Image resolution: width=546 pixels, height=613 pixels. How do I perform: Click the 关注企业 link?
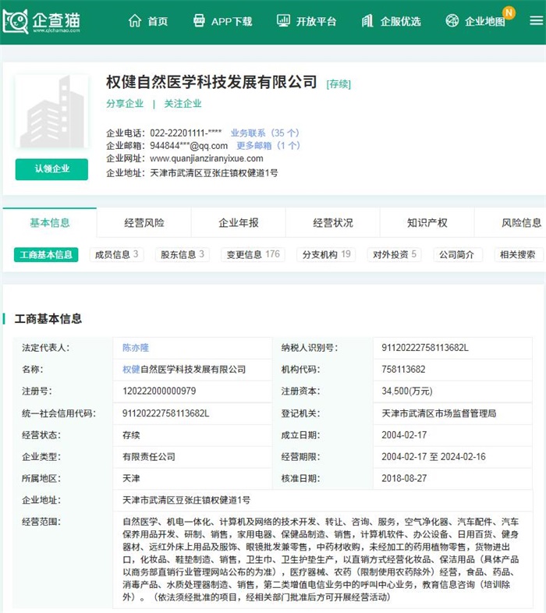[x=183, y=104]
